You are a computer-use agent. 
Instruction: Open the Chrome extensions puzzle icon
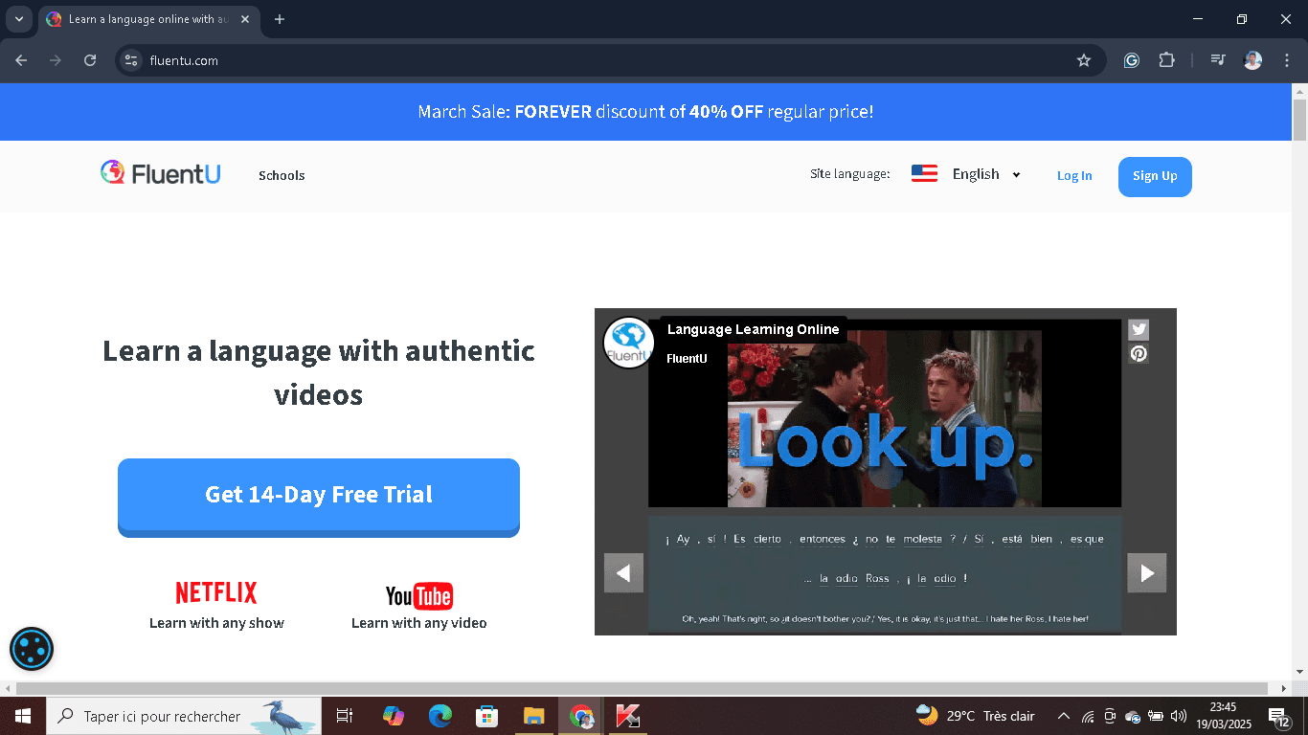(x=1166, y=60)
